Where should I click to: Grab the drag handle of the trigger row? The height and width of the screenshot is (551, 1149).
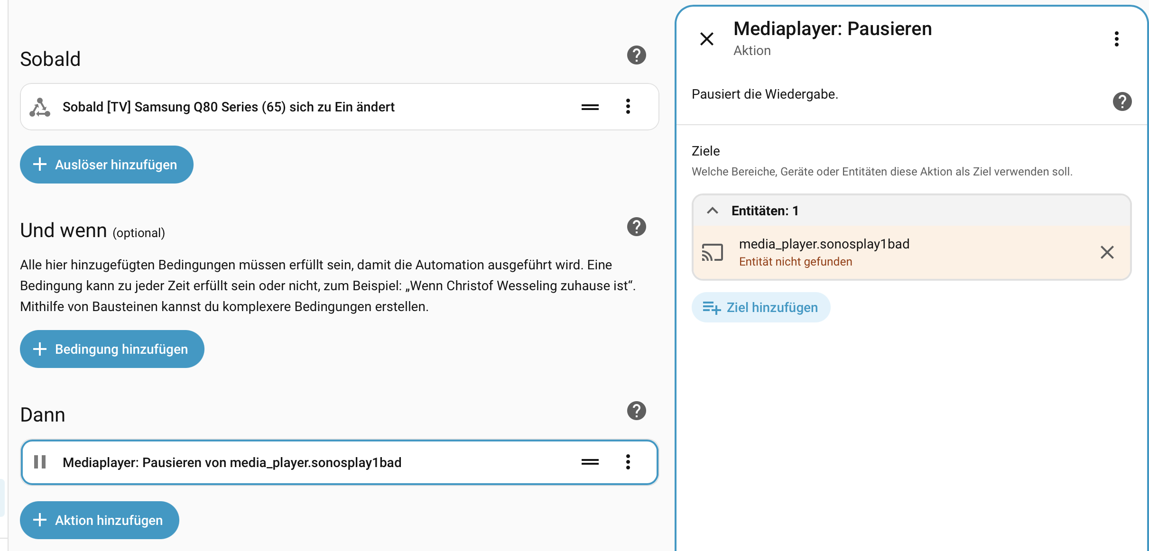[x=590, y=107]
